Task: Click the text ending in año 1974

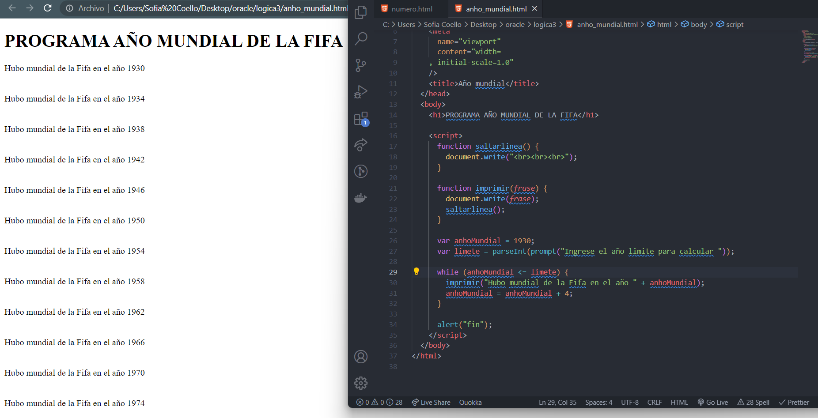Action: pyautogui.click(x=75, y=403)
